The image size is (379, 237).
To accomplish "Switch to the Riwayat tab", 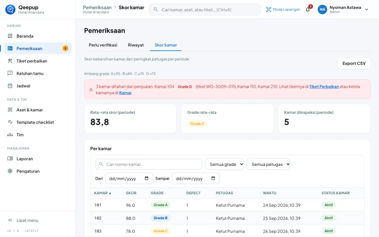I will point(136,45).
